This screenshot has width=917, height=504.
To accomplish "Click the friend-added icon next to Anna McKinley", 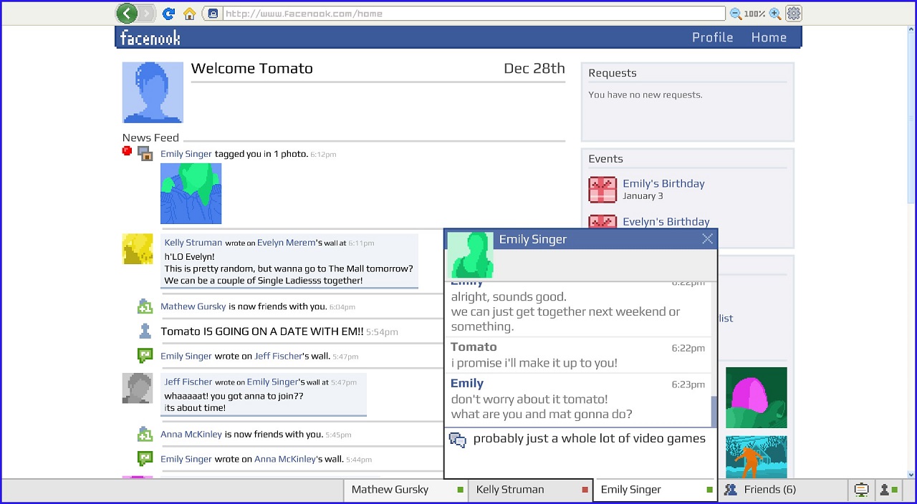I will point(145,434).
